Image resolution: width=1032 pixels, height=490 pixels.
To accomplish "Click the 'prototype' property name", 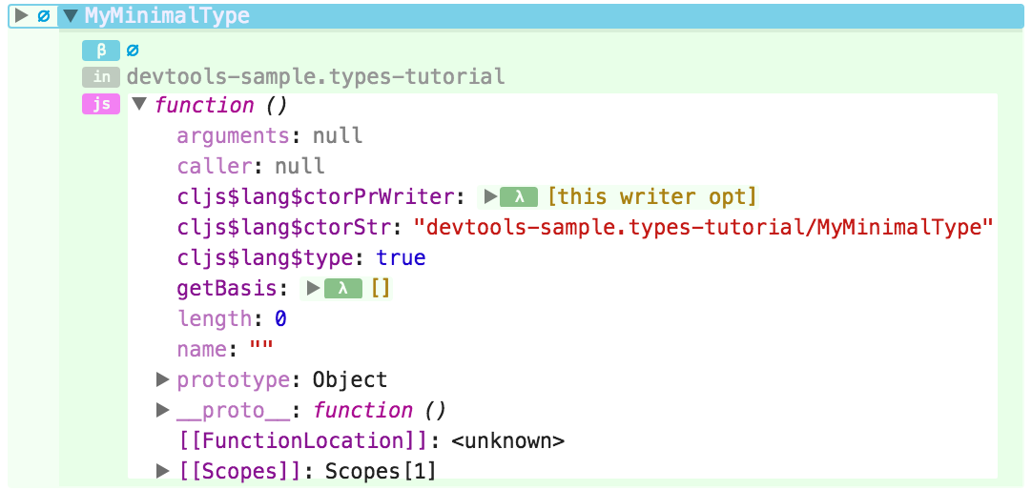I will pos(233,380).
